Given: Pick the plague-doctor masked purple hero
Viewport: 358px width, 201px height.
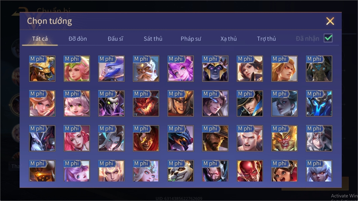Looking at the screenshot, I should (111, 103).
